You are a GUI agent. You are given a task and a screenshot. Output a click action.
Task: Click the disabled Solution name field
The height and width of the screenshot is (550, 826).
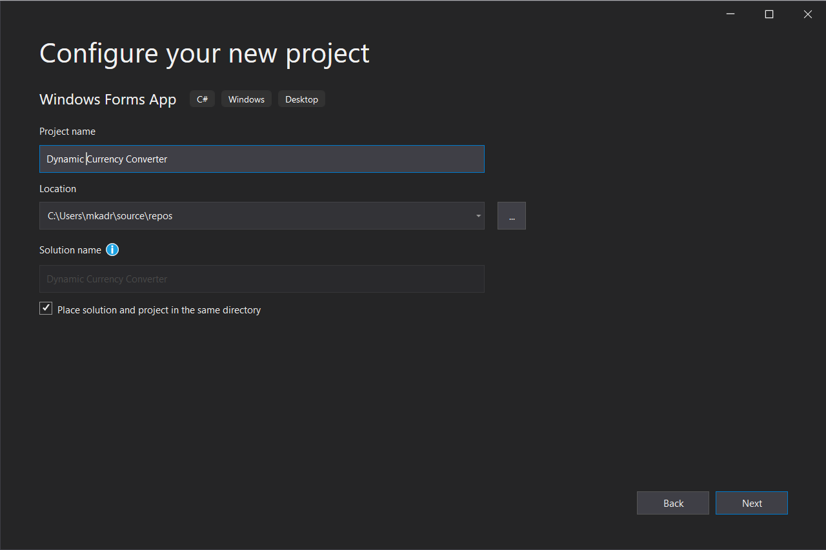pyautogui.click(x=262, y=279)
